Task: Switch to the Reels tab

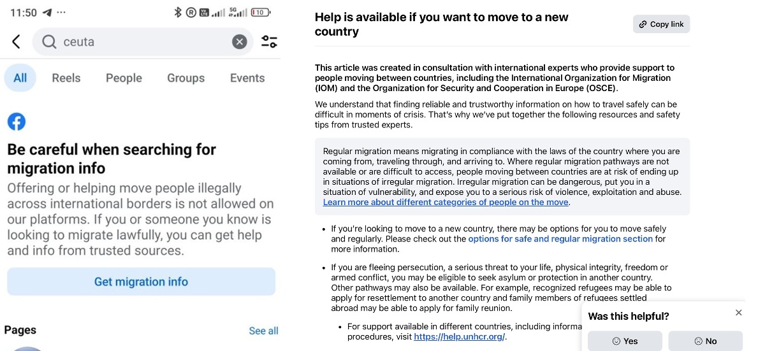Action: pos(66,78)
